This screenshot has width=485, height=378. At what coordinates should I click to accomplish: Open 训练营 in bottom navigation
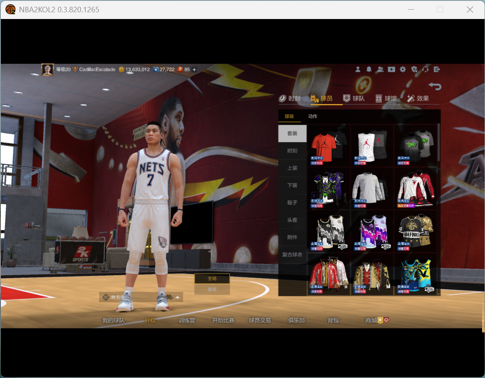(187, 320)
